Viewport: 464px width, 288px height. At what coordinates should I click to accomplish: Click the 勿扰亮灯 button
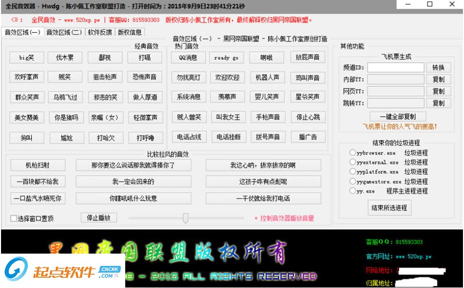click(189, 78)
